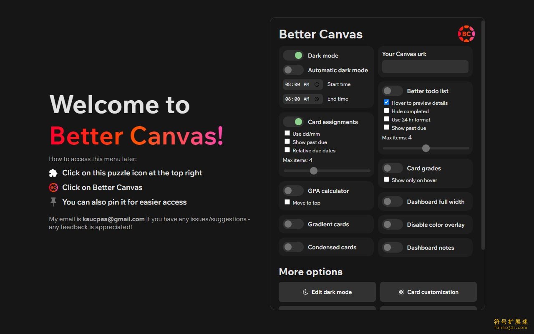Click the pin icon in the instructions
This screenshot has height=334, width=534.
coord(53,202)
